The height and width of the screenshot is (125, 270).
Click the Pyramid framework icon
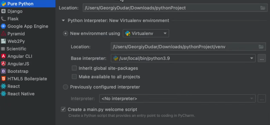click(3, 34)
